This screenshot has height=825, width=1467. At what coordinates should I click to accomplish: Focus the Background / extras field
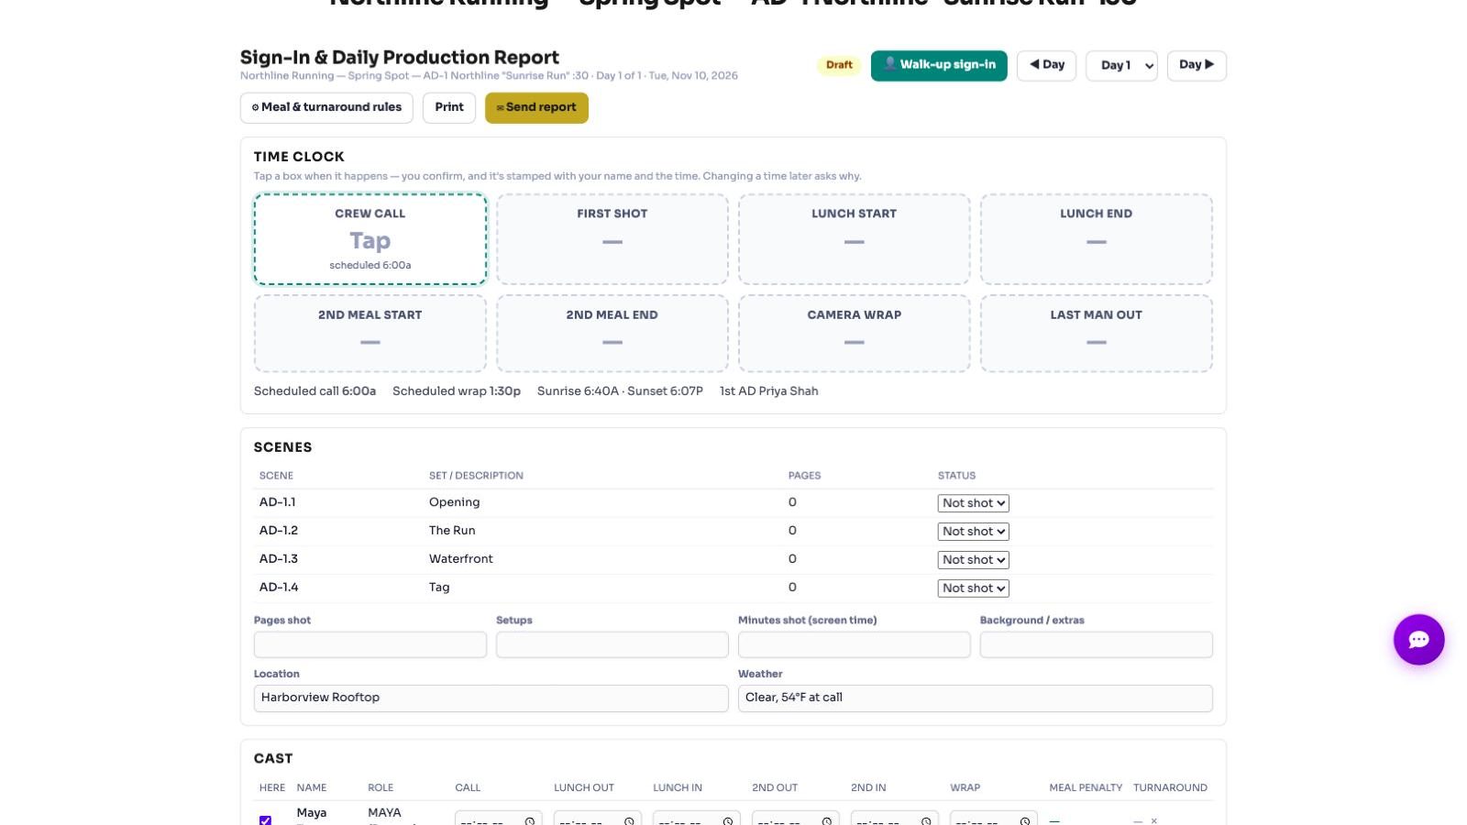[x=1097, y=644]
